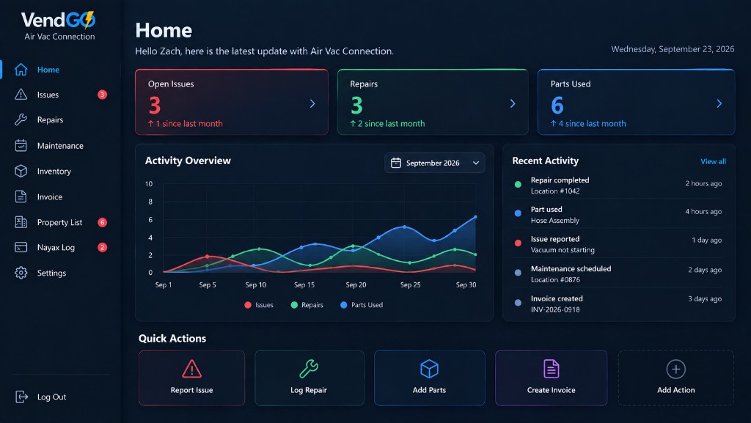This screenshot has width=751, height=423.
Task: Expand Parts Used card chevron
Action: pyautogui.click(x=719, y=103)
